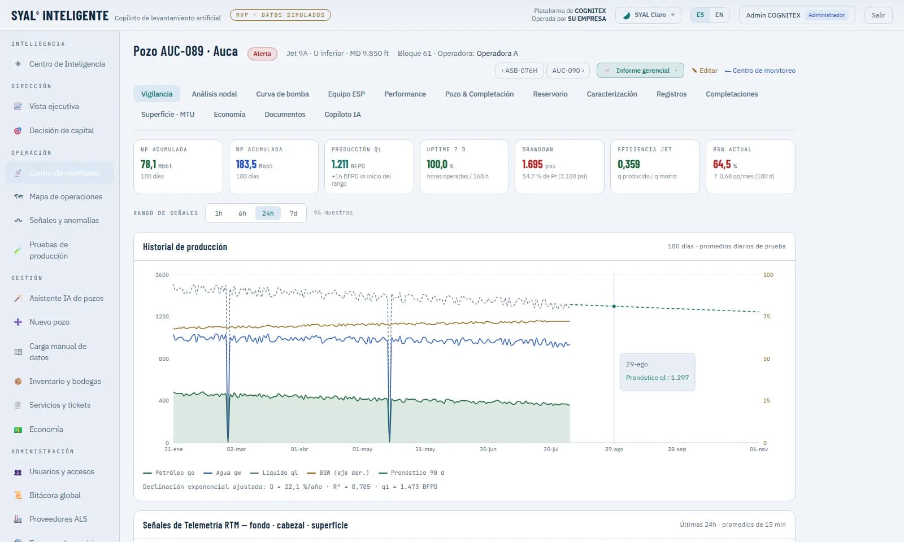904x542 pixels.
Task: Switch to the Curva de bomba tab
Action: tap(282, 94)
